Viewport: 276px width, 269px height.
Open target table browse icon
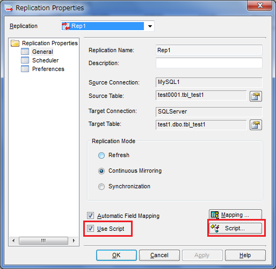(x=256, y=125)
